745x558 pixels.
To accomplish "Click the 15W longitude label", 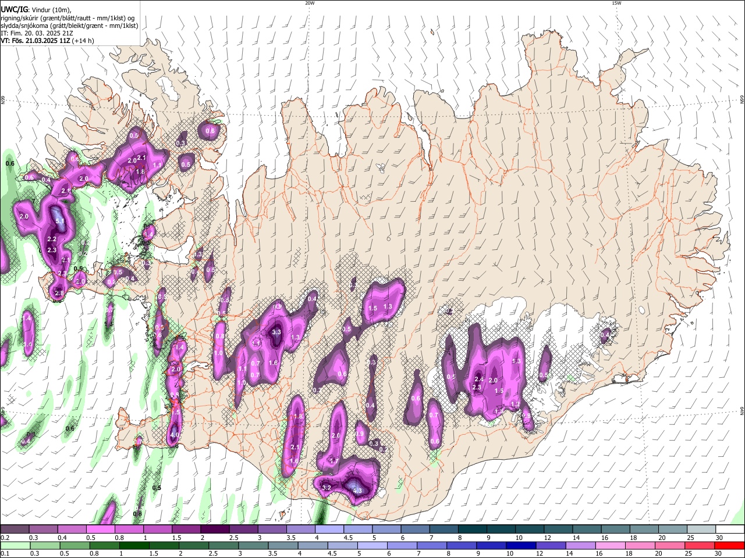I will click(x=616, y=3).
